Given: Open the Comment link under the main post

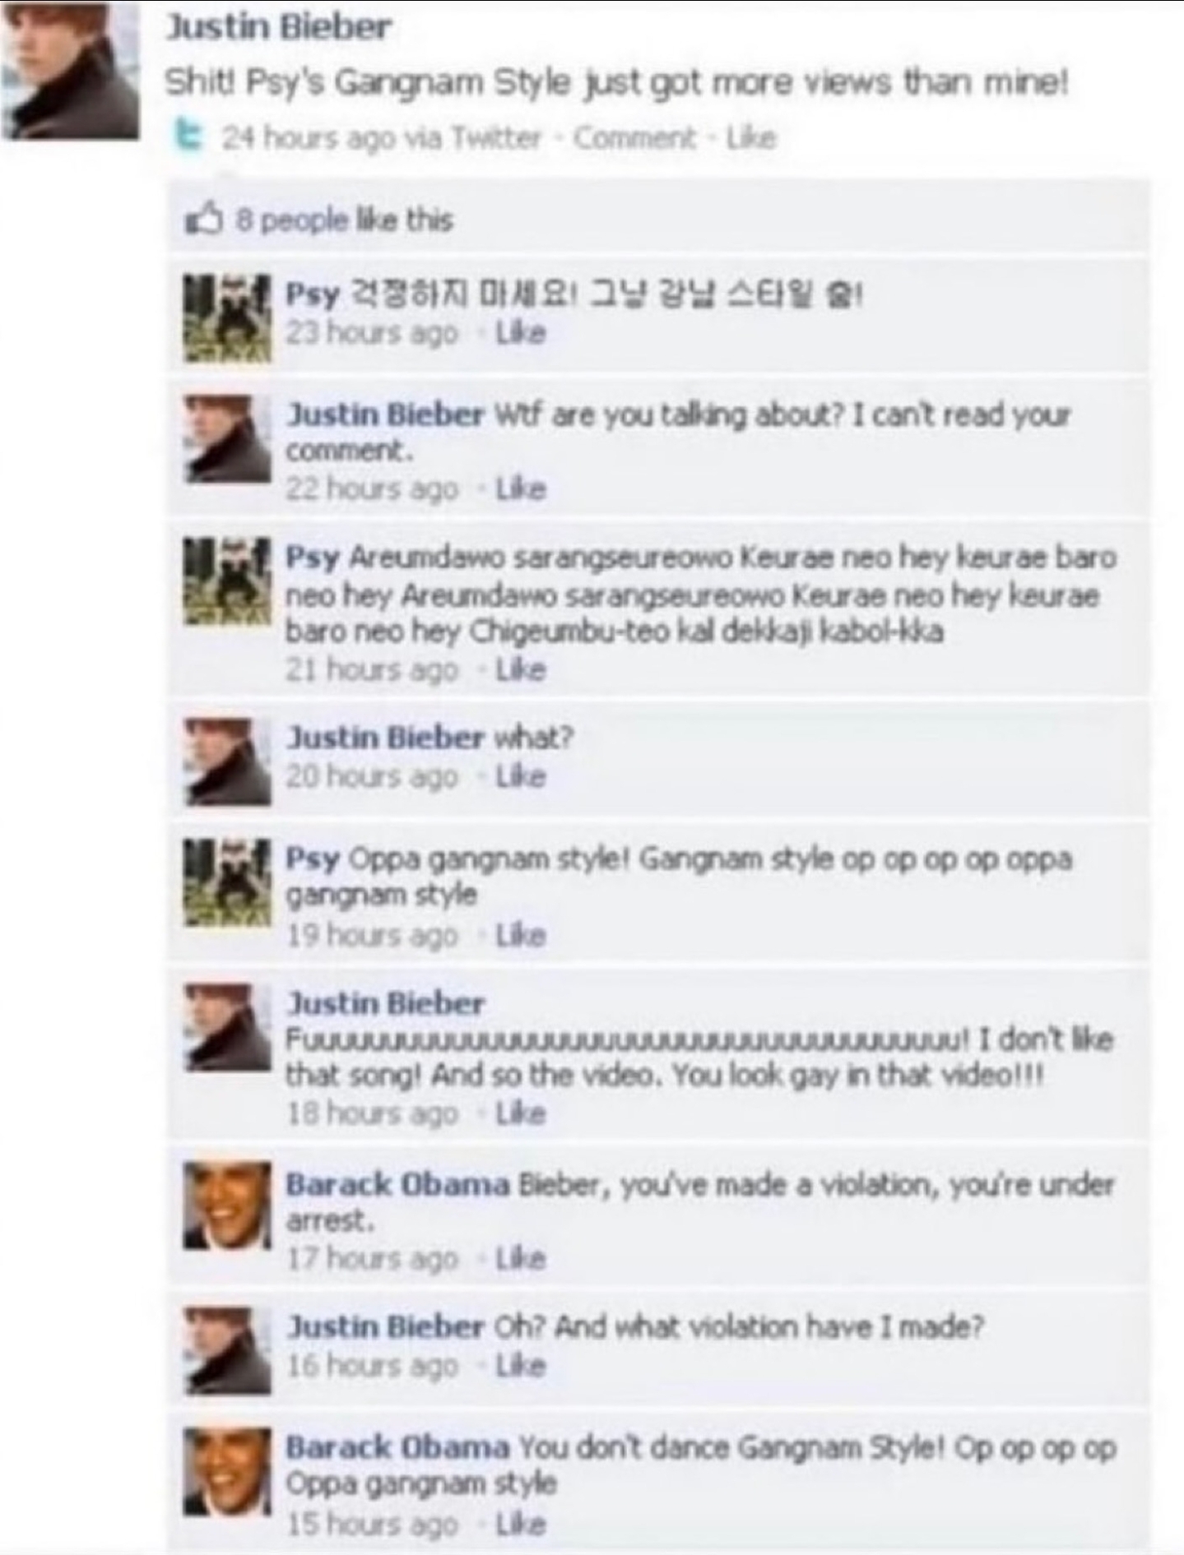Looking at the screenshot, I should click(634, 137).
